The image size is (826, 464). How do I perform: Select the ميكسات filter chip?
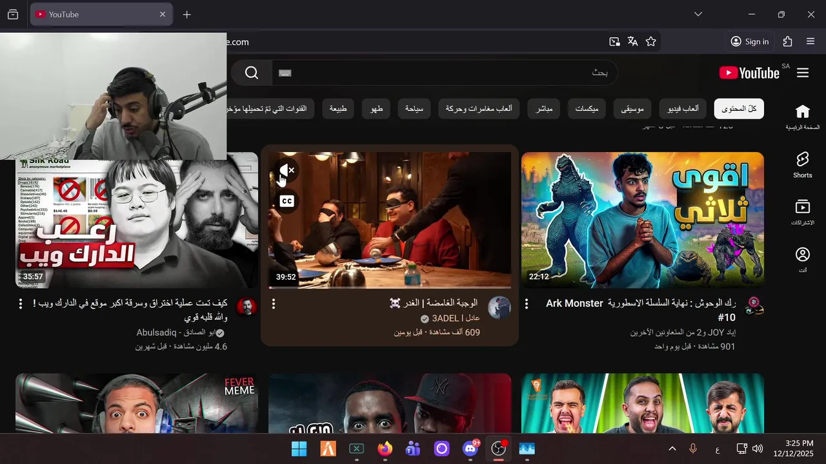click(x=587, y=109)
